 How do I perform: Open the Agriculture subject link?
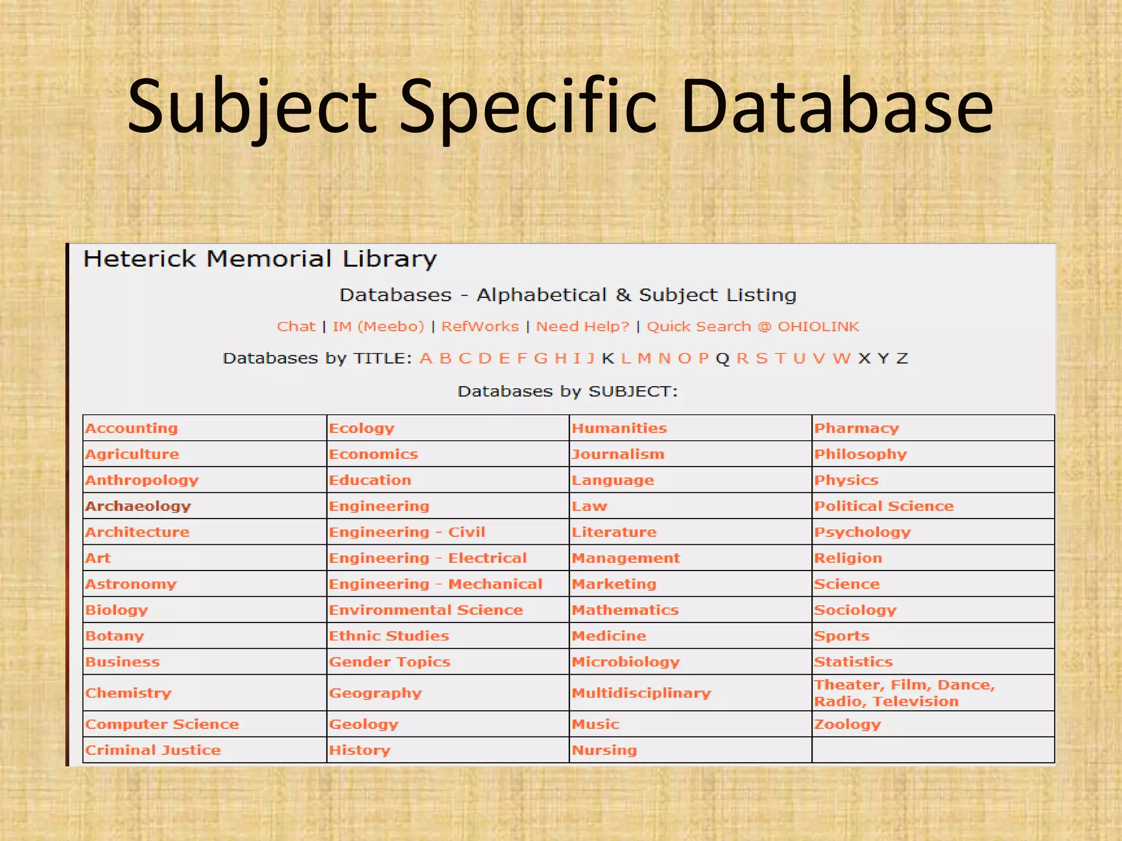pyautogui.click(x=132, y=454)
